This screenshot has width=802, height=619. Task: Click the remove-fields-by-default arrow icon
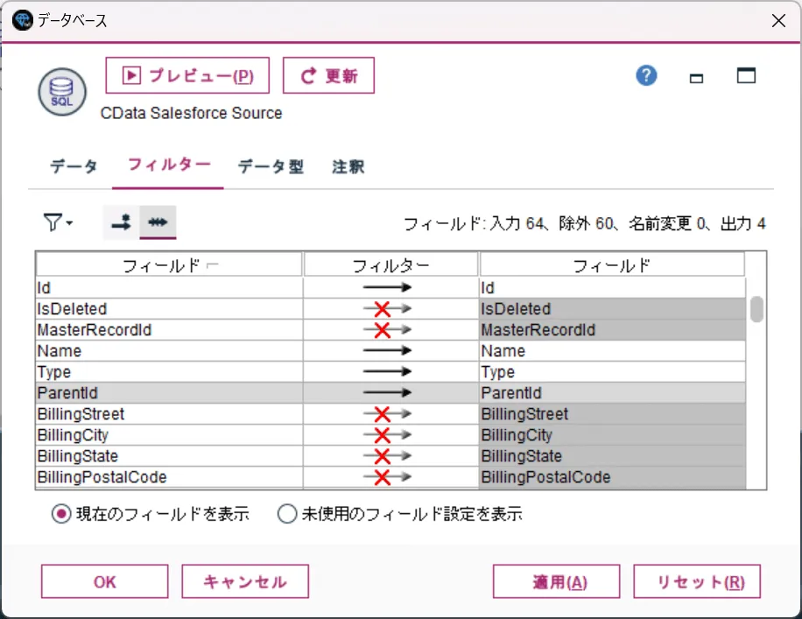(x=121, y=222)
